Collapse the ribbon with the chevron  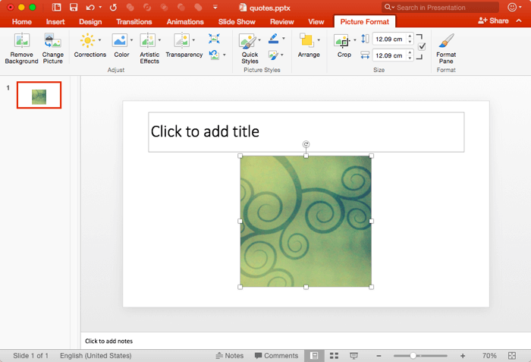click(519, 20)
